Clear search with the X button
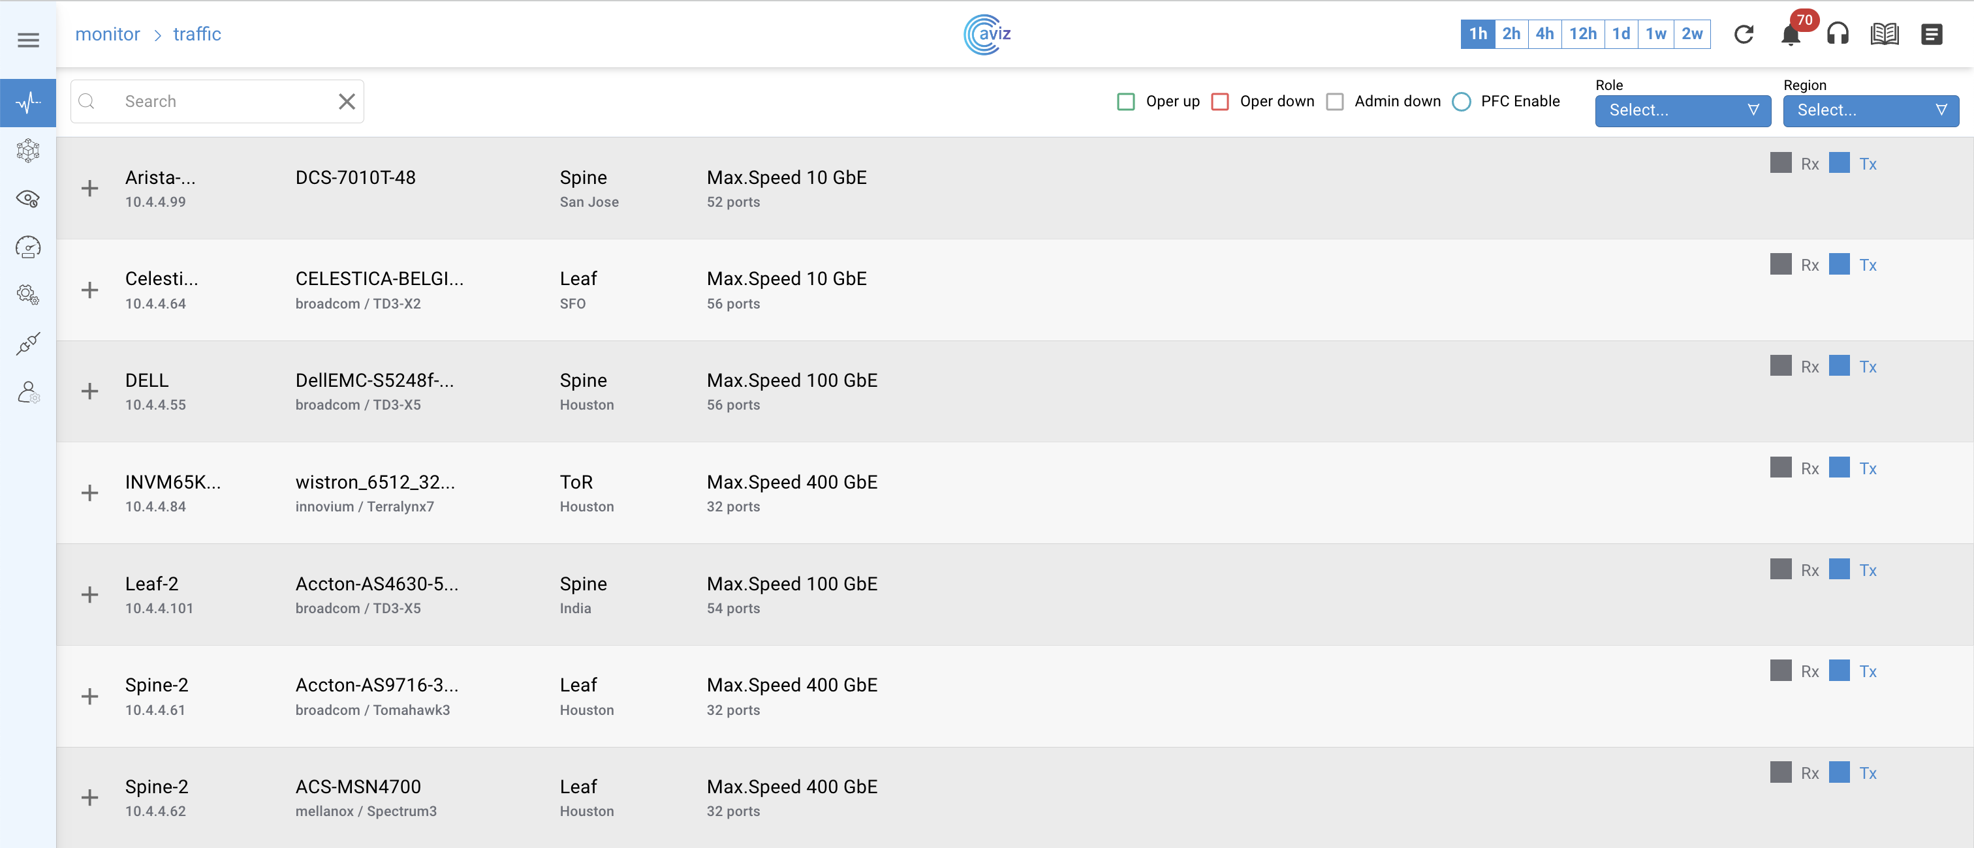 347,101
